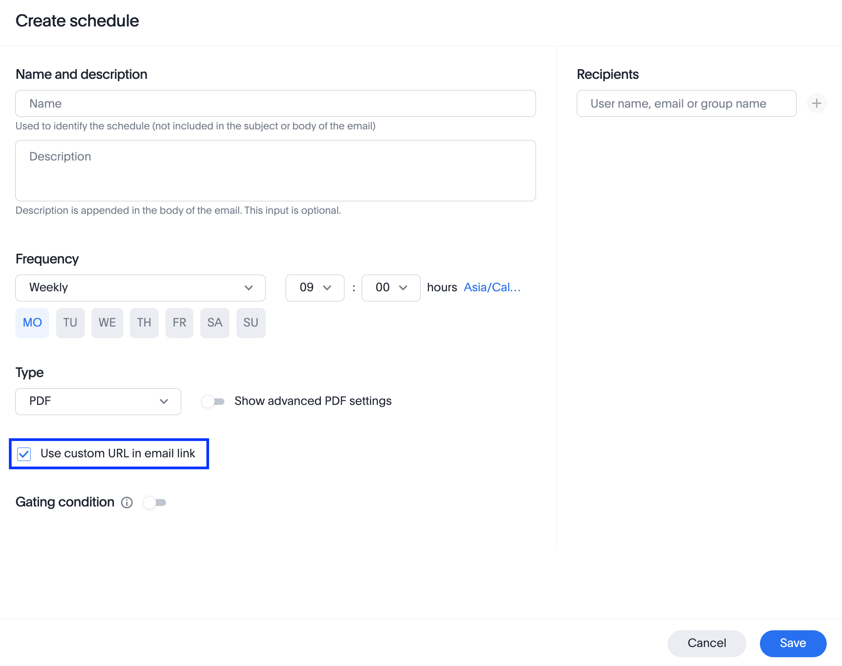Click the Cancel button
The image size is (842, 666).
tap(706, 643)
